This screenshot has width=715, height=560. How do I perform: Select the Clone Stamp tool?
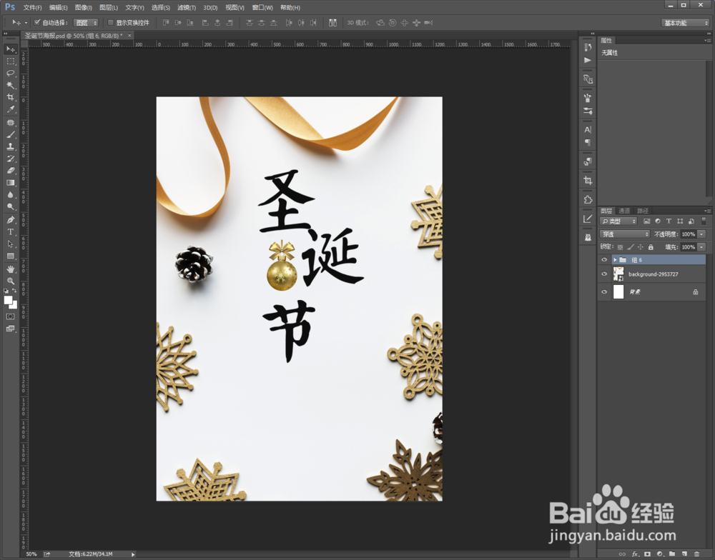(x=9, y=146)
